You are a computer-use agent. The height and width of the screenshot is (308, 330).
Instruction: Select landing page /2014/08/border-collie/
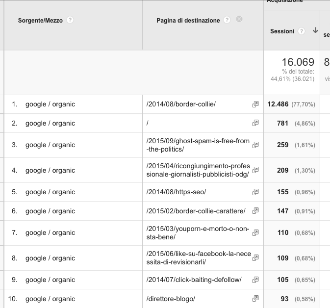(181, 104)
